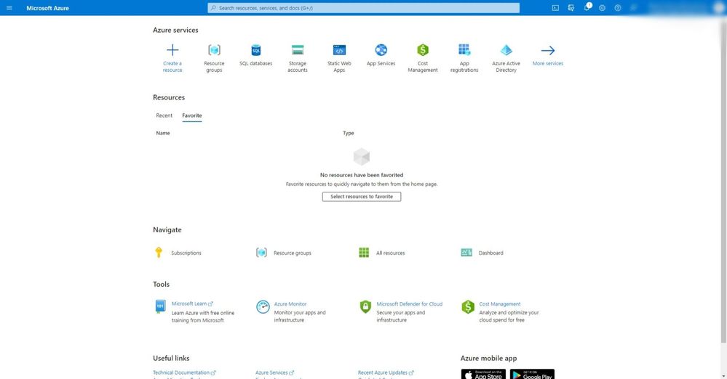Viewport: 727px width, 379px height.
Task: Click Select resources to favorite button
Action: coord(362,197)
